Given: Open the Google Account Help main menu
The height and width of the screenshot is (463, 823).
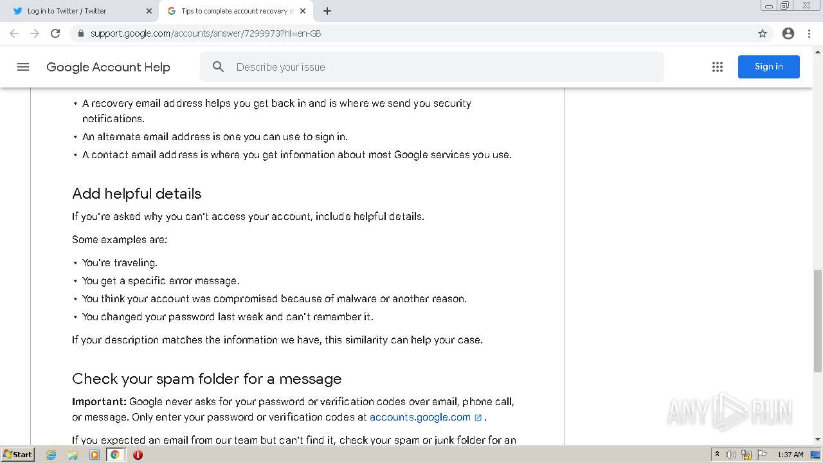Looking at the screenshot, I should [23, 67].
